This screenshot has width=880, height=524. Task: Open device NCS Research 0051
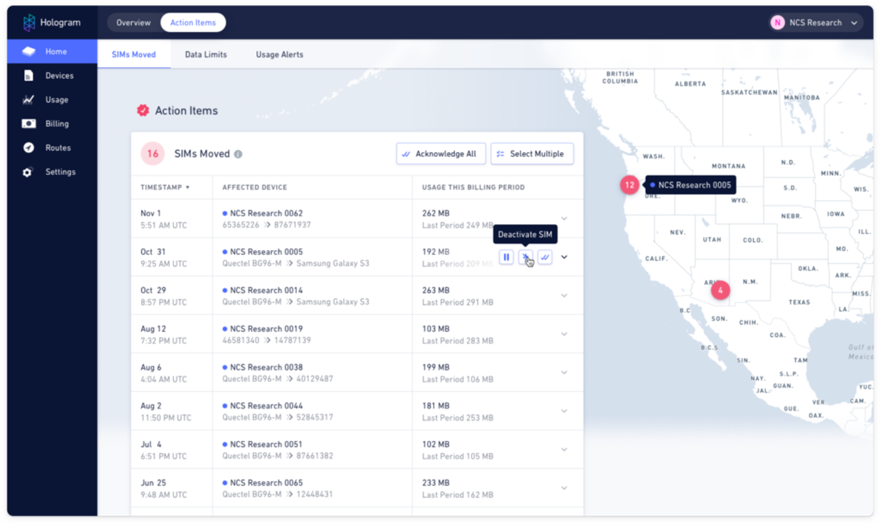point(266,444)
